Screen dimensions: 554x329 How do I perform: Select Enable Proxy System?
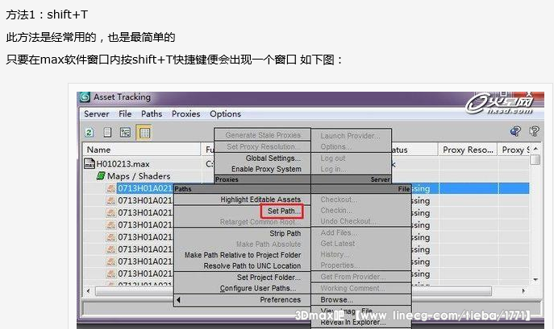coord(266,169)
